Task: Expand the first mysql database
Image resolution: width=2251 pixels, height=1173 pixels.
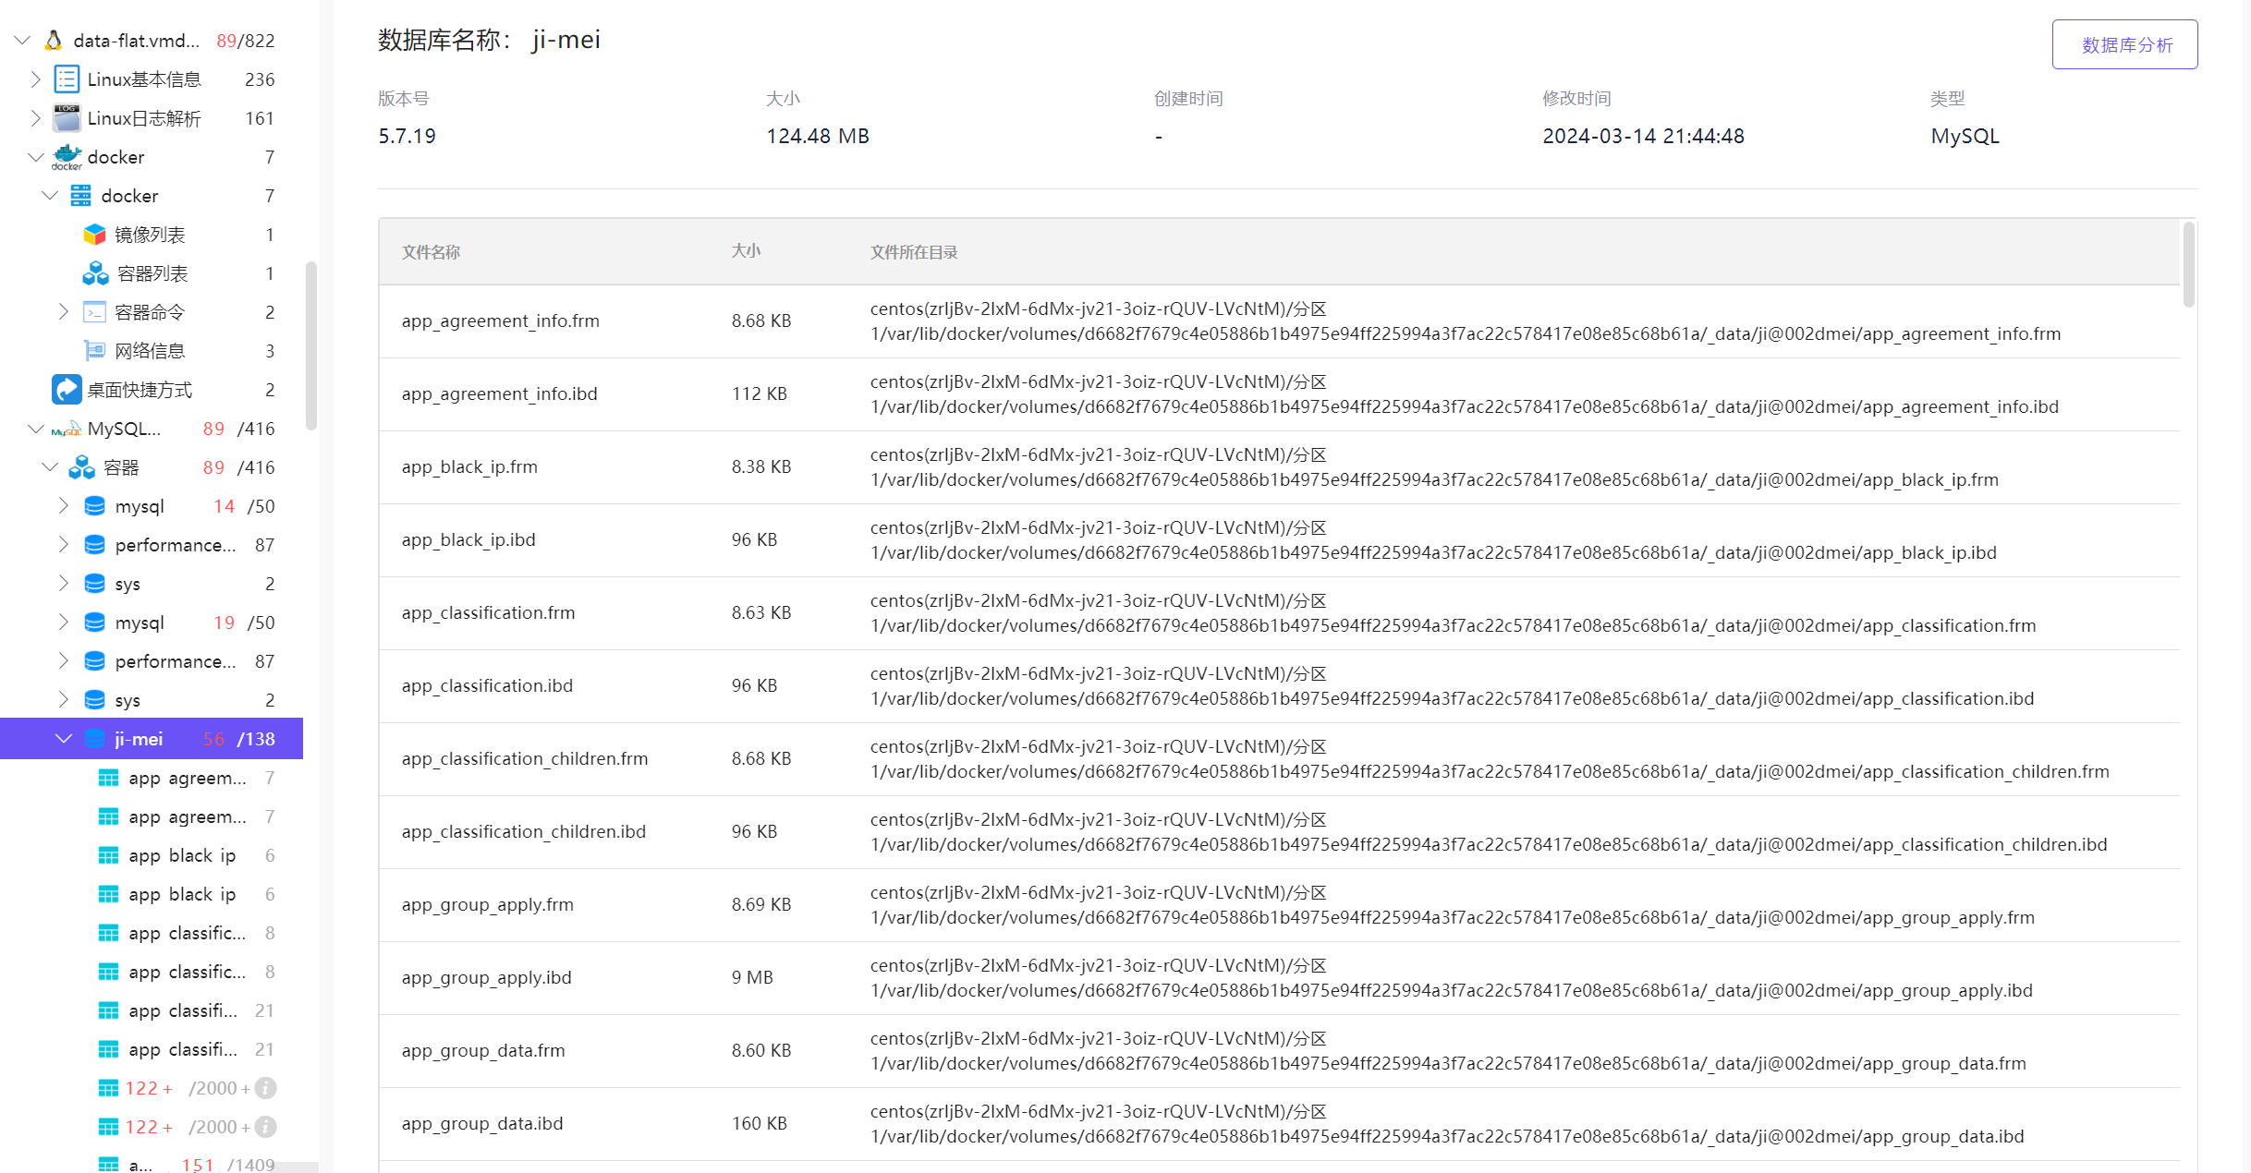Action: click(x=64, y=506)
